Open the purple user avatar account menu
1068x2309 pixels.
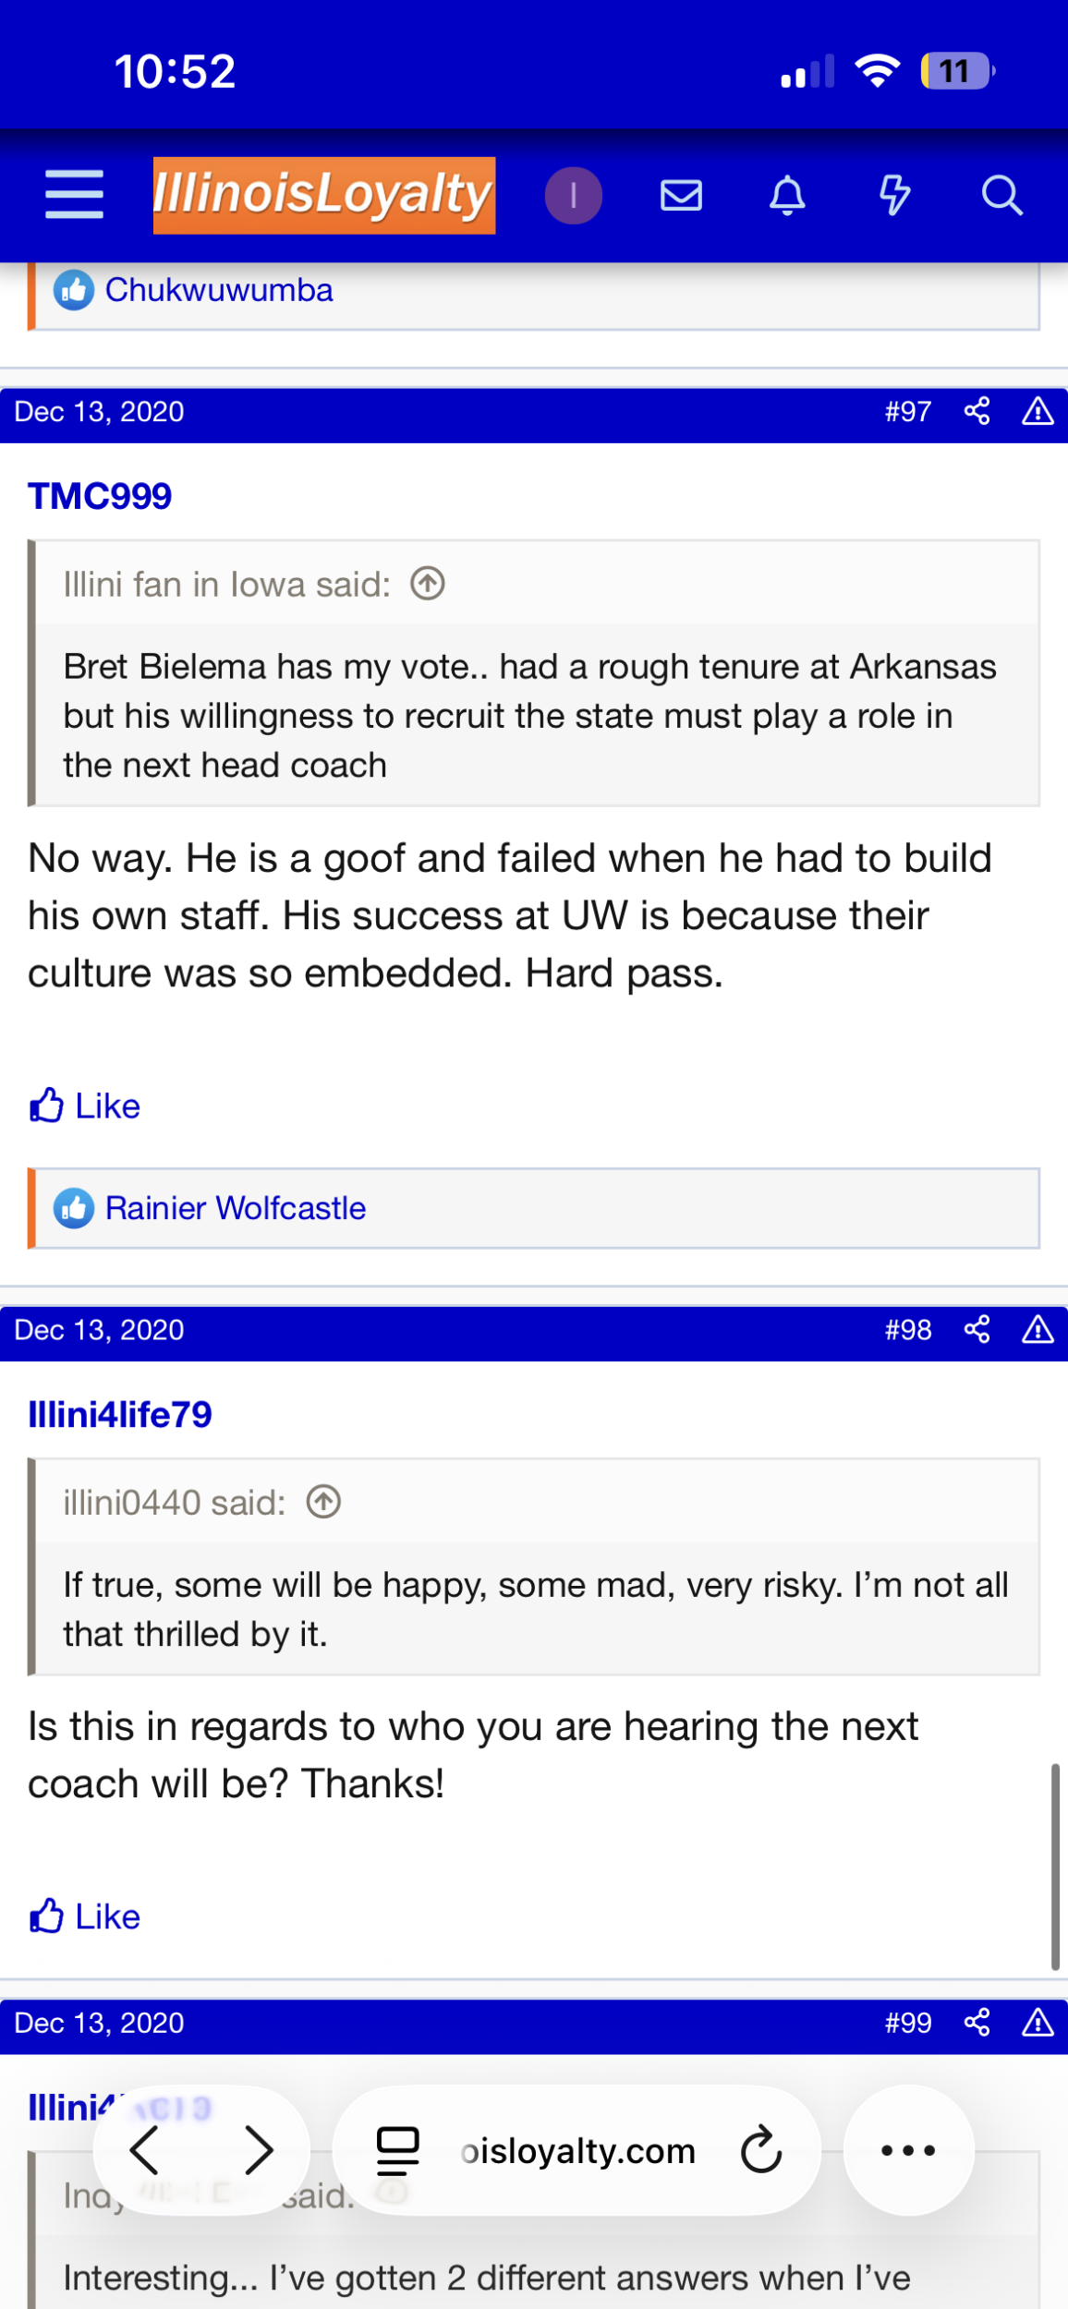[x=573, y=196]
